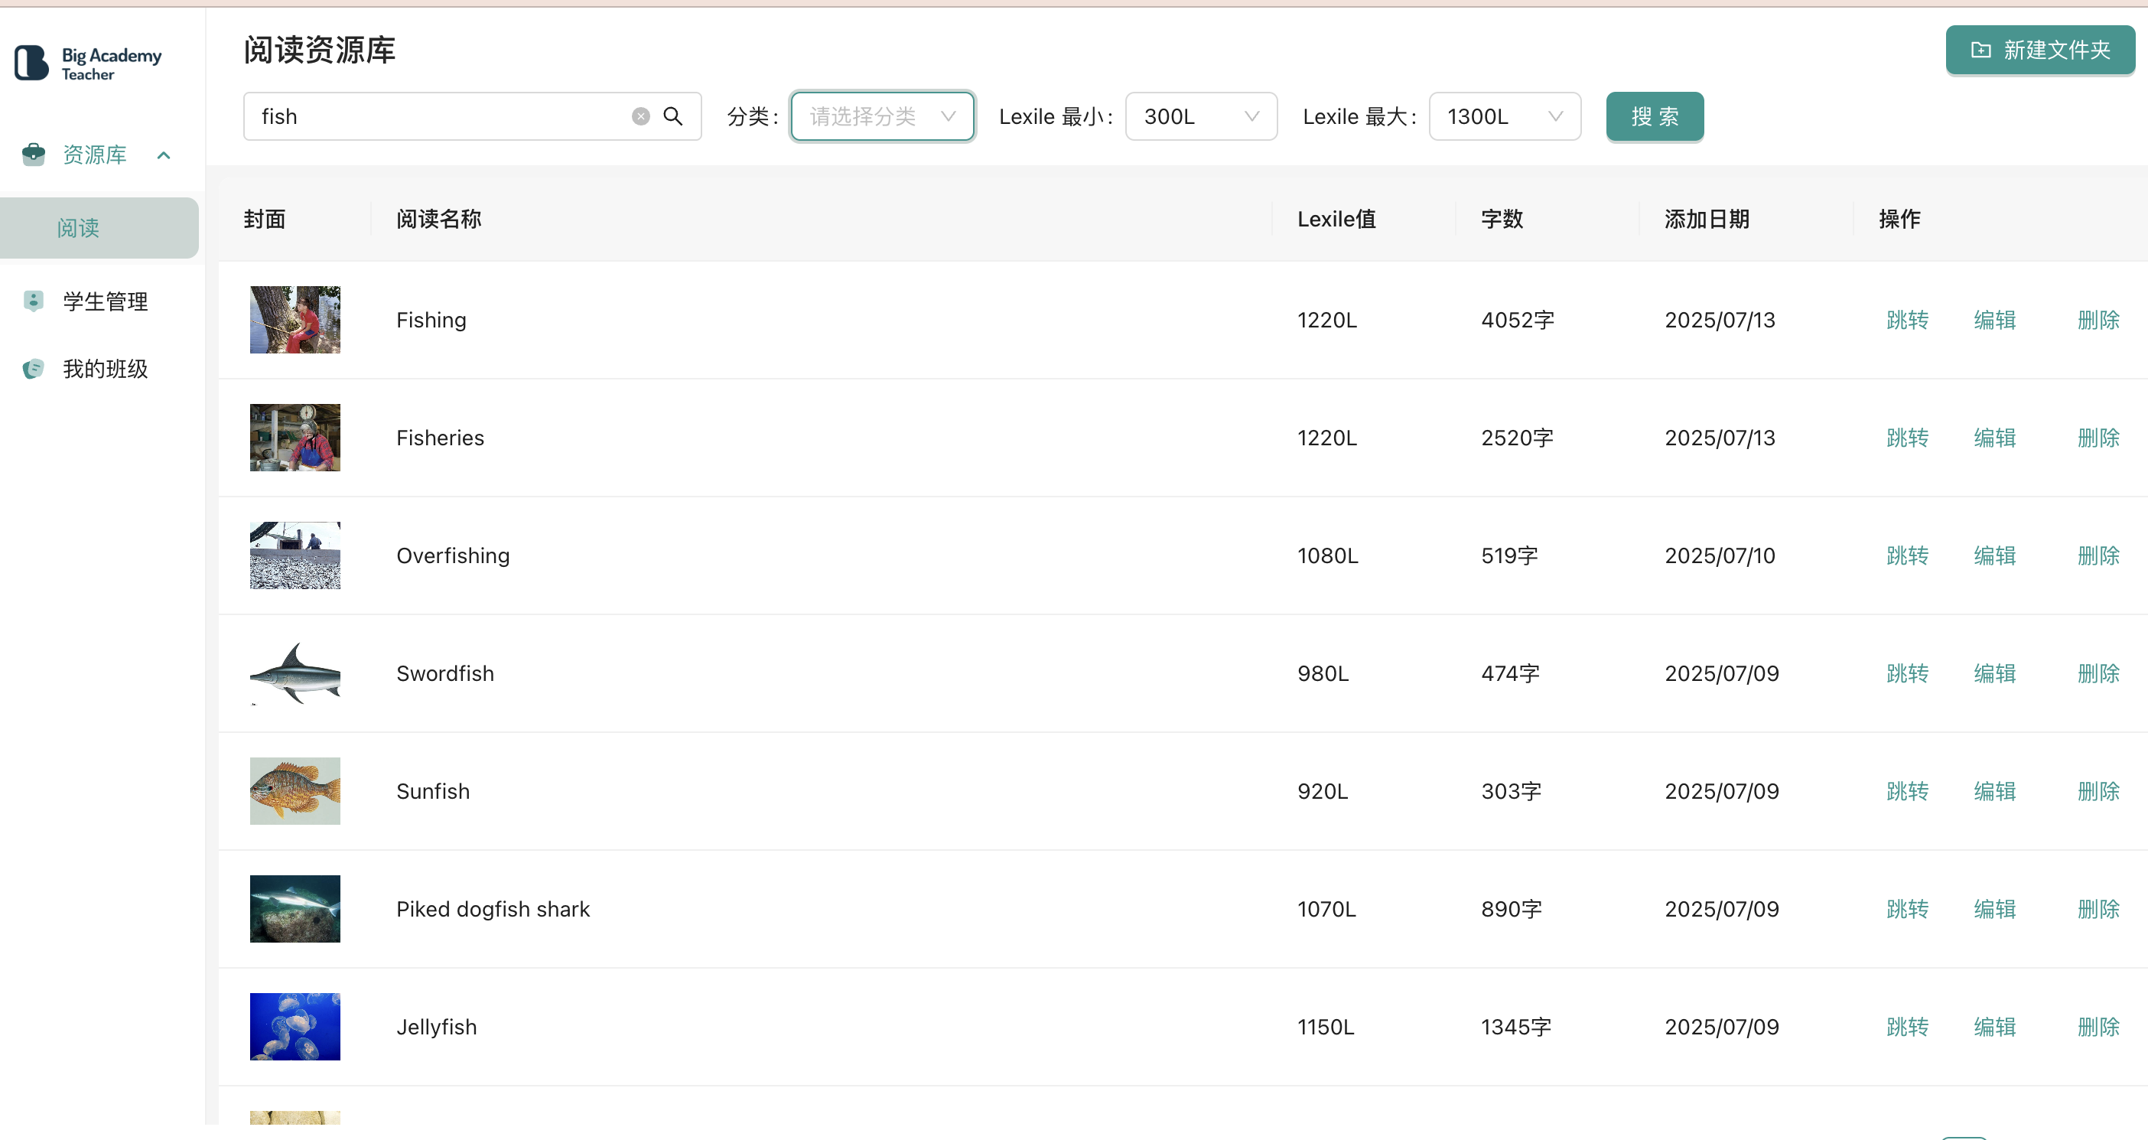Click the 学生管理 sidebar icon
Screen dimensions: 2148x1140
(x=34, y=301)
